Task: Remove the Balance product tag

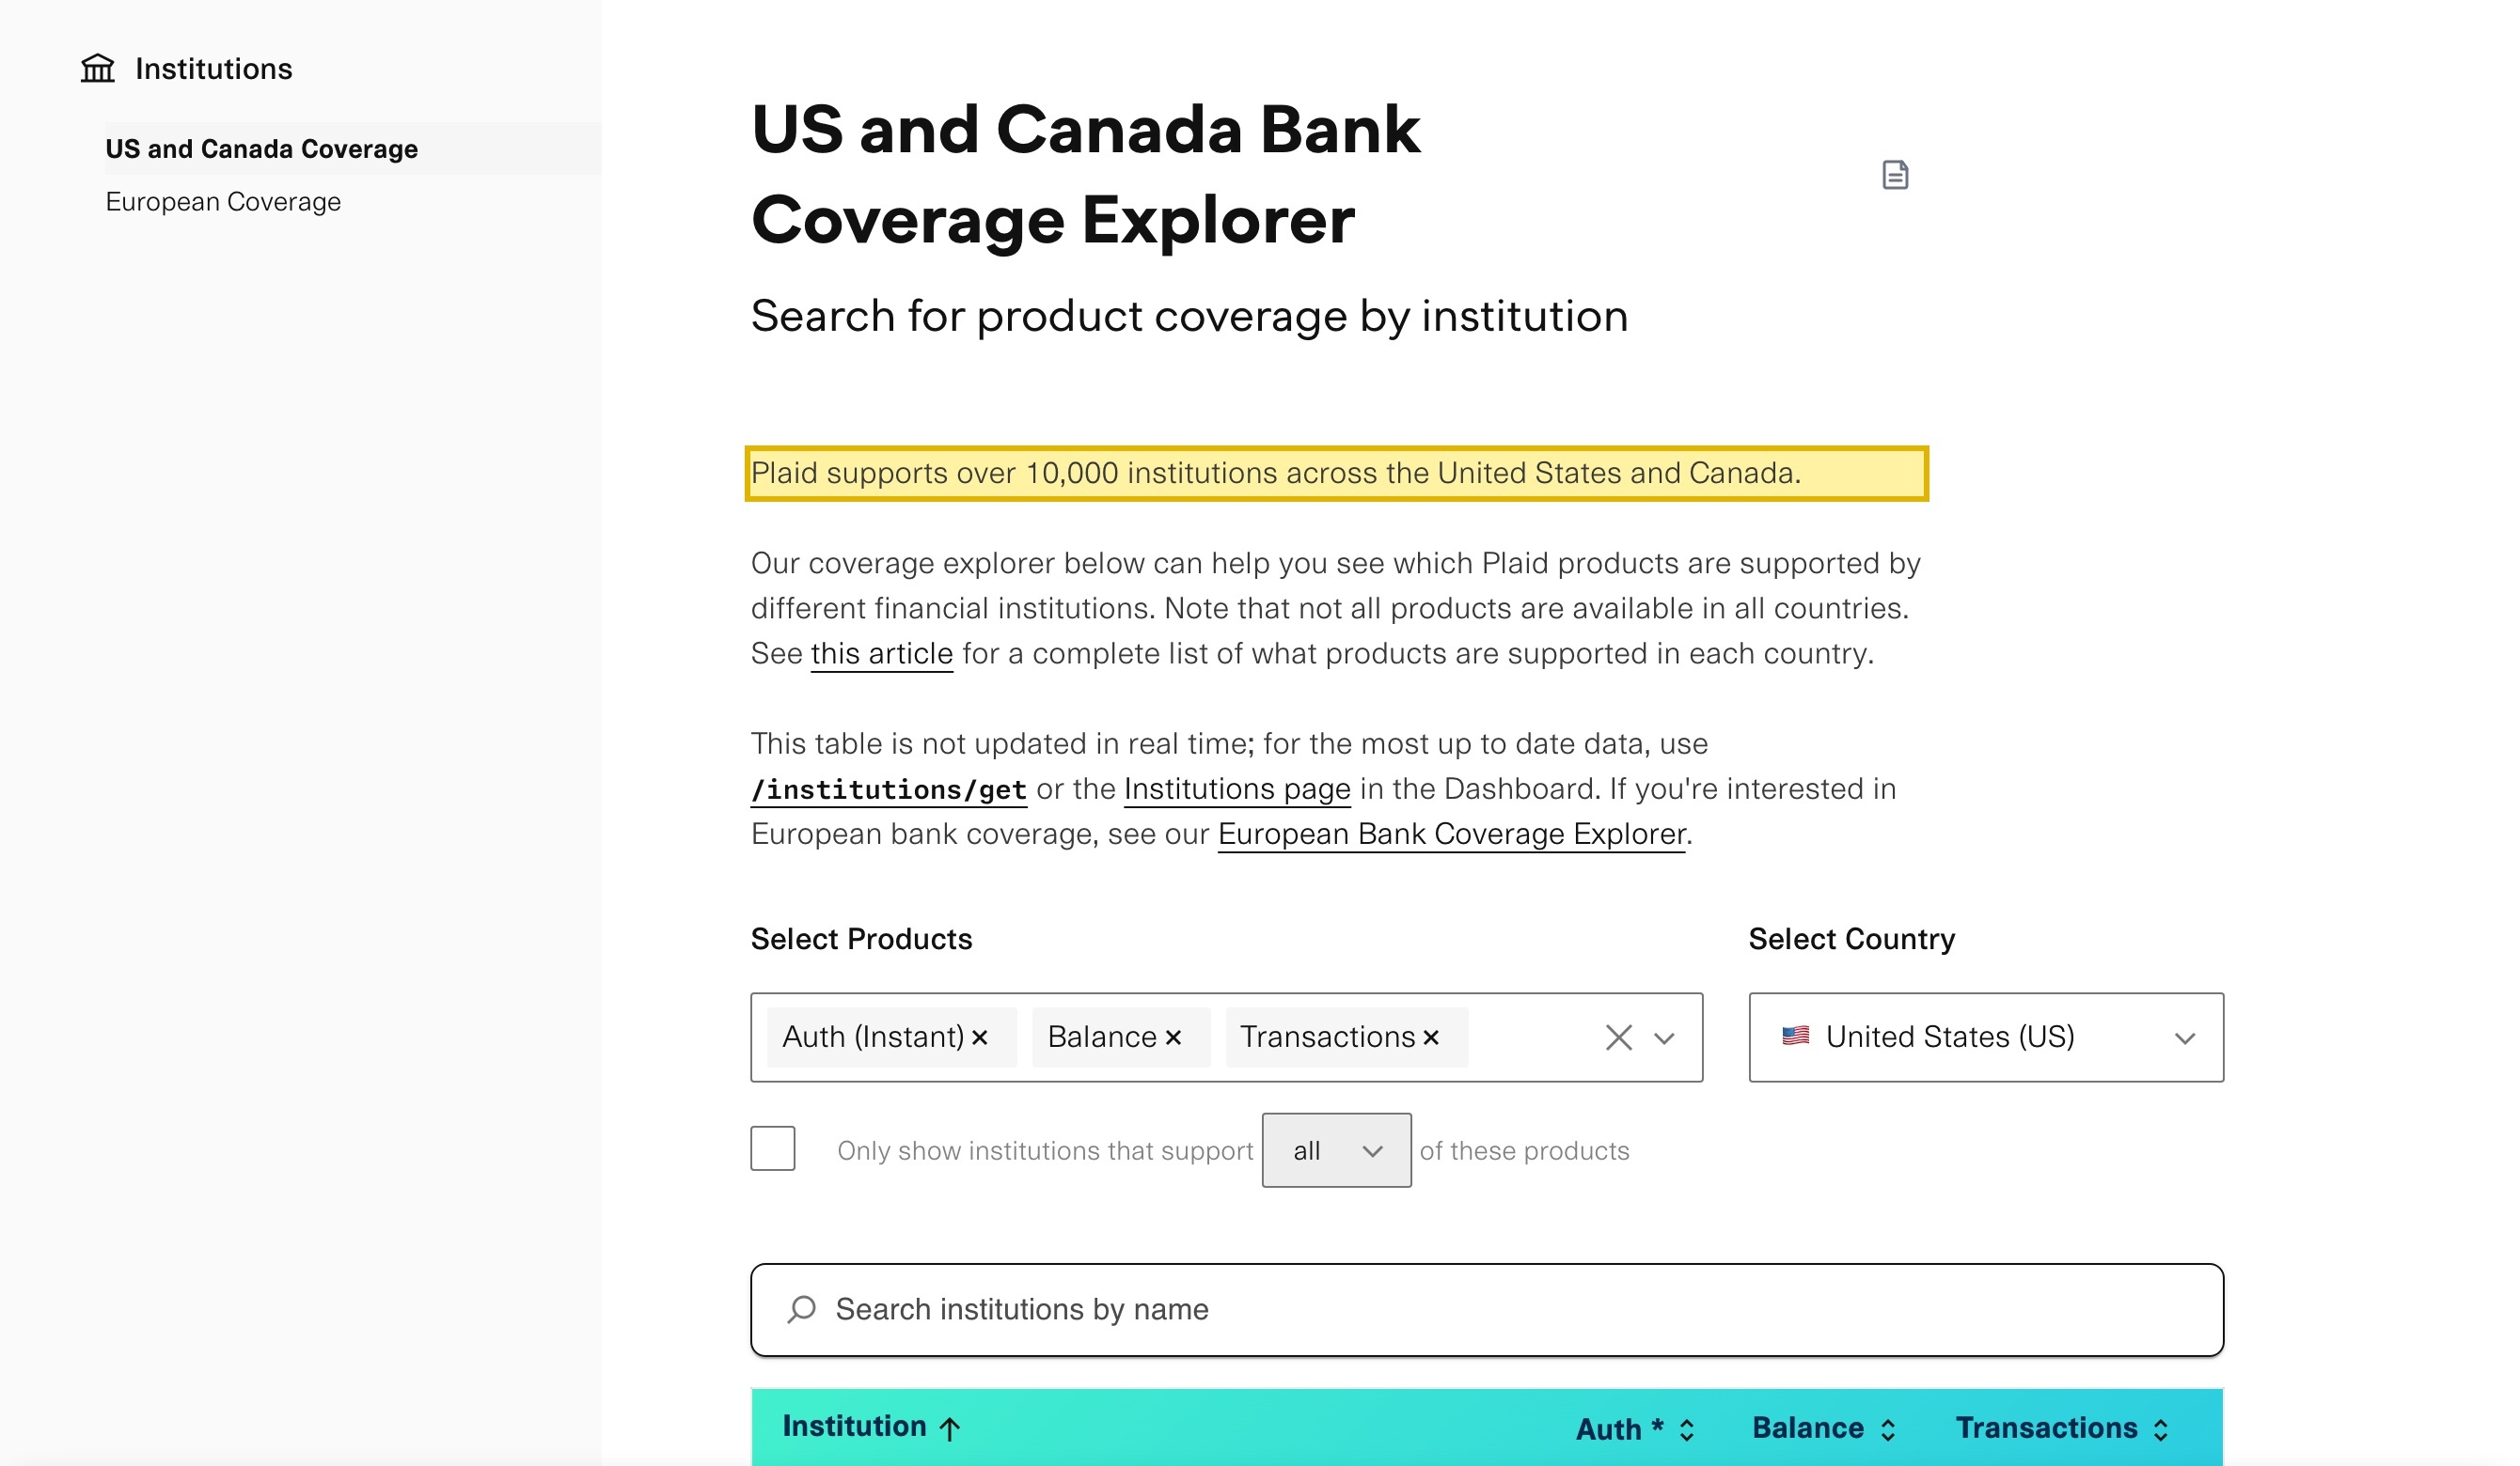Action: pyautogui.click(x=1173, y=1037)
